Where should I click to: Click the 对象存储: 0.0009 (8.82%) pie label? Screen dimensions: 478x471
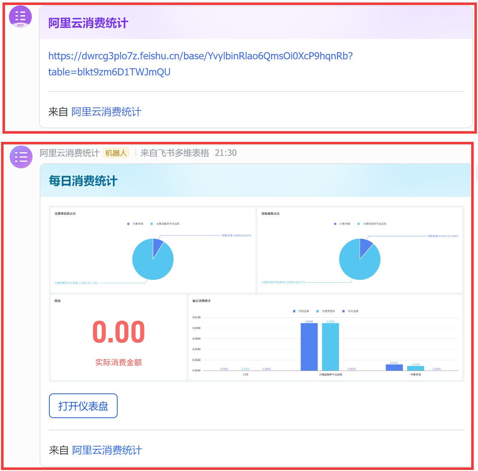coord(236,235)
